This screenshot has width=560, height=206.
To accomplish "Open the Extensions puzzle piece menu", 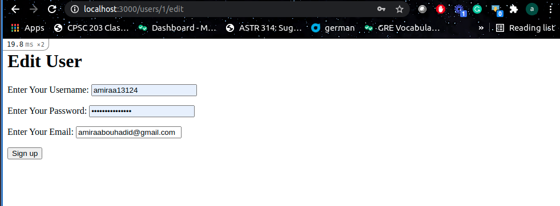I will (514, 9).
